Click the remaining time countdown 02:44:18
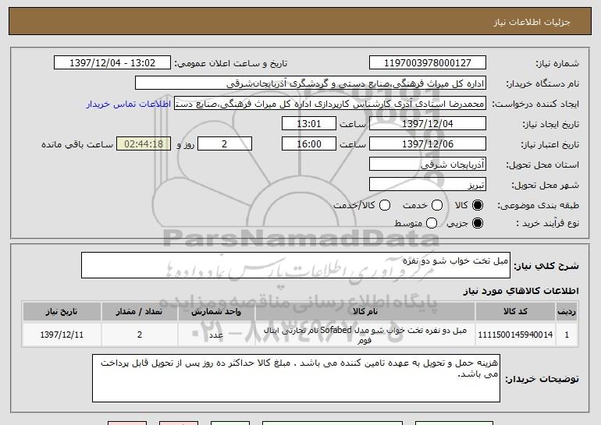 [144, 144]
